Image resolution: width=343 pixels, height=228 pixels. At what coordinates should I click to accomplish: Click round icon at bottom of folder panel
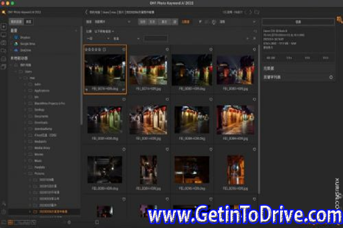tap(69, 222)
